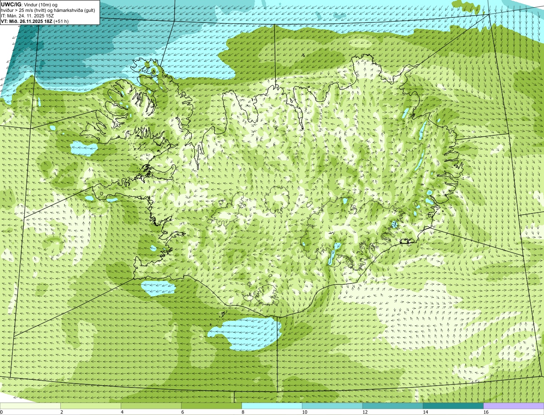Click the 4–6 green legend swatch

[151, 406]
